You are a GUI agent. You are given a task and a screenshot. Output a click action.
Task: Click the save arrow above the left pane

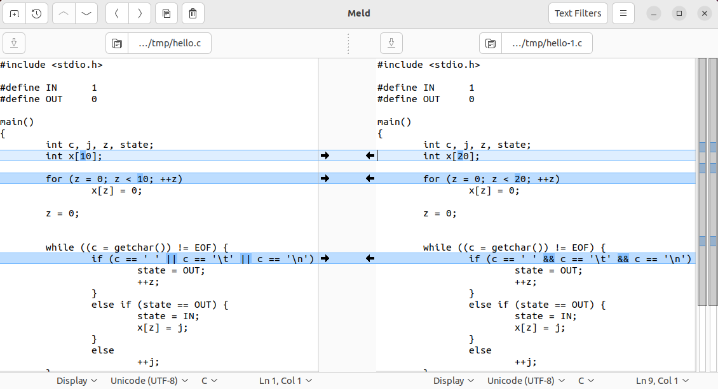(13, 43)
